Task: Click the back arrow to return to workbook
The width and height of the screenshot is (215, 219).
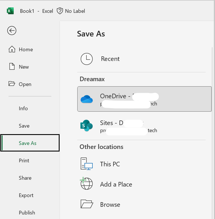Action: tap(12, 30)
